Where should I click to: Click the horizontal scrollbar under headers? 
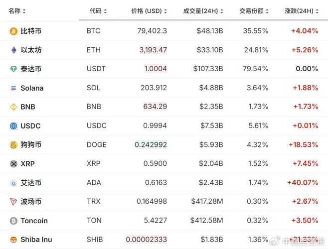coord(203,20)
